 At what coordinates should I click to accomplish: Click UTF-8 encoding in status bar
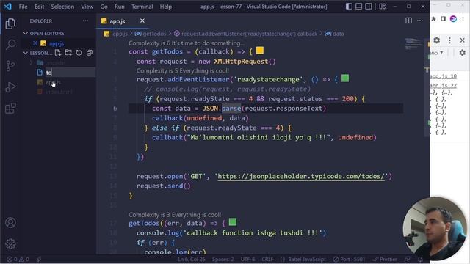247,259
